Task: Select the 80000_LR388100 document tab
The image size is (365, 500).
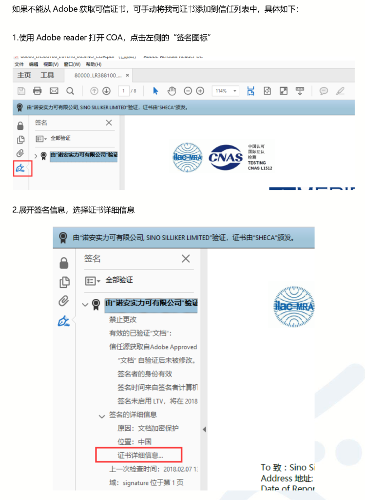Action: coord(98,76)
